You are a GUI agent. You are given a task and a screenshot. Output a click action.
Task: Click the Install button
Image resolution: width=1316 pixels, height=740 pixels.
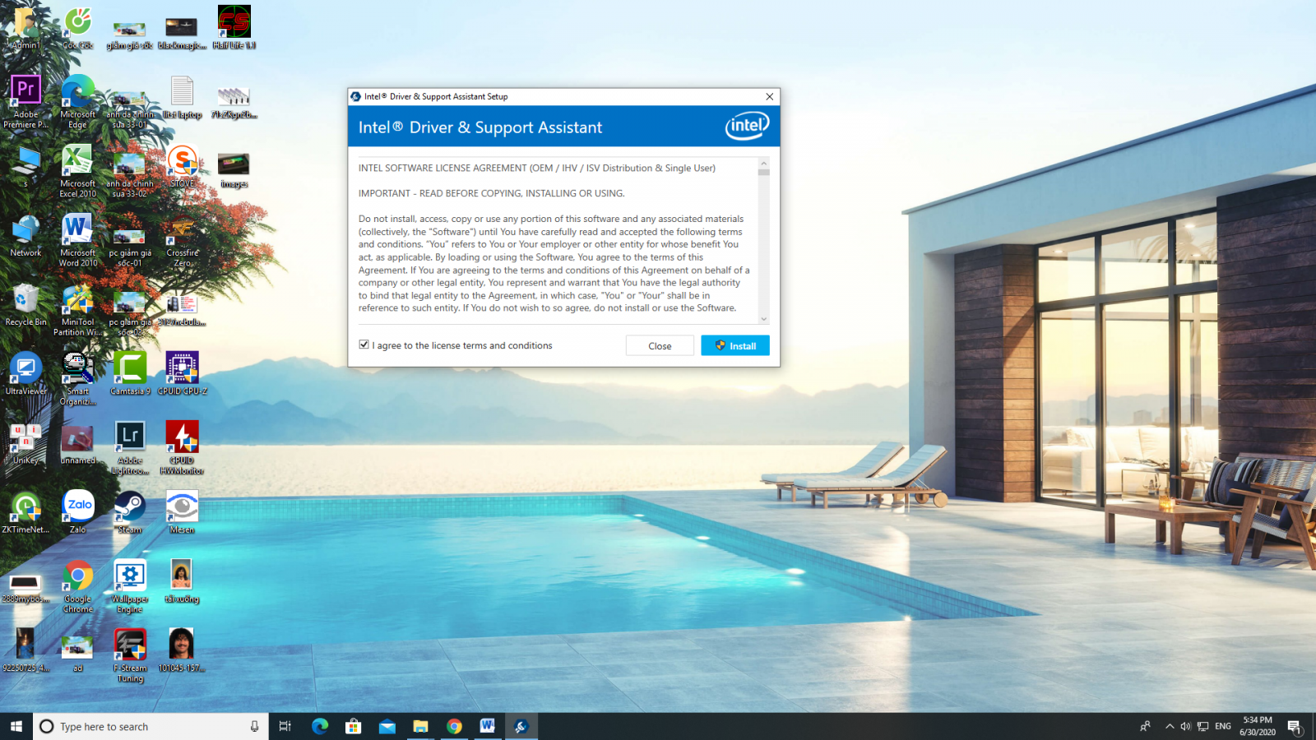tap(735, 345)
